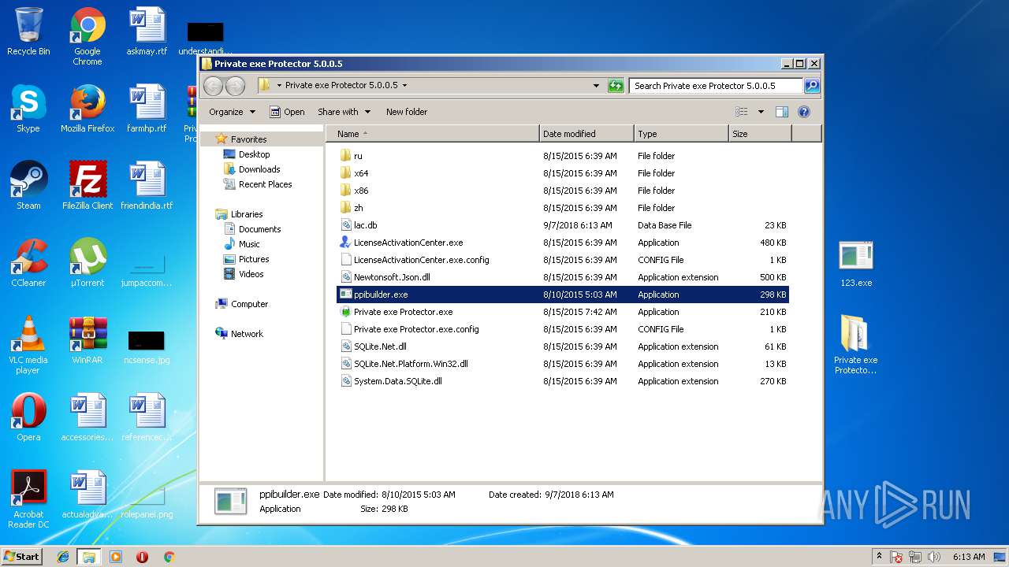The image size is (1009, 567).
Task: Open Mozilla Firefox desktop shortcut
Action: click(87, 109)
